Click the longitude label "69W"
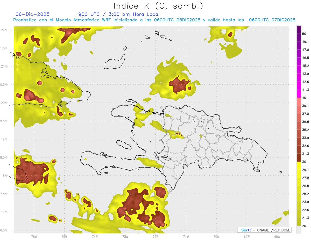The height and width of the screenshot is (240, 311). point(246,236)
